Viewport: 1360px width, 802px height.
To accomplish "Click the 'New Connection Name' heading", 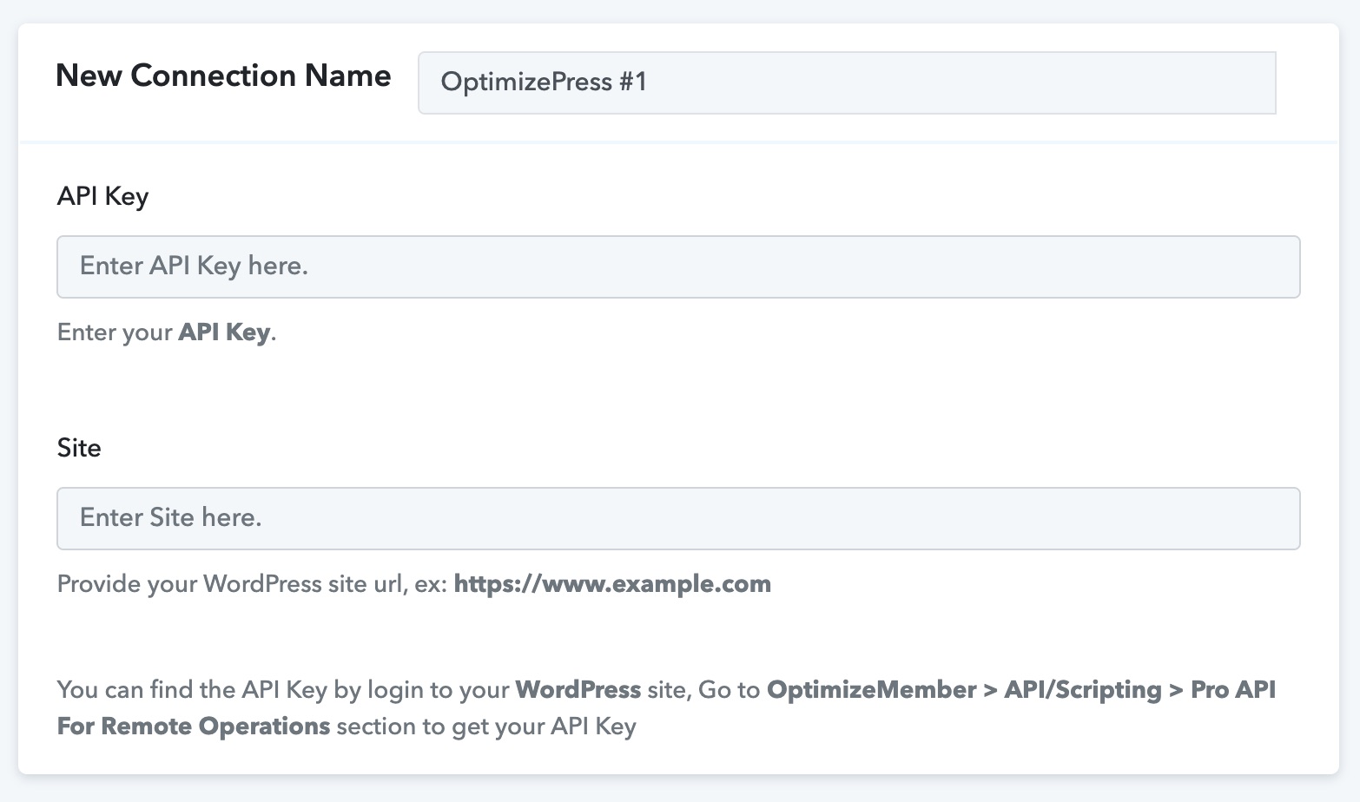I will [x=223, y=76].
